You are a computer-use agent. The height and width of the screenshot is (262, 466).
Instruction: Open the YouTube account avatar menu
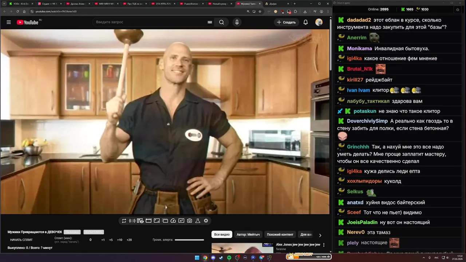[x=319, y=22]
